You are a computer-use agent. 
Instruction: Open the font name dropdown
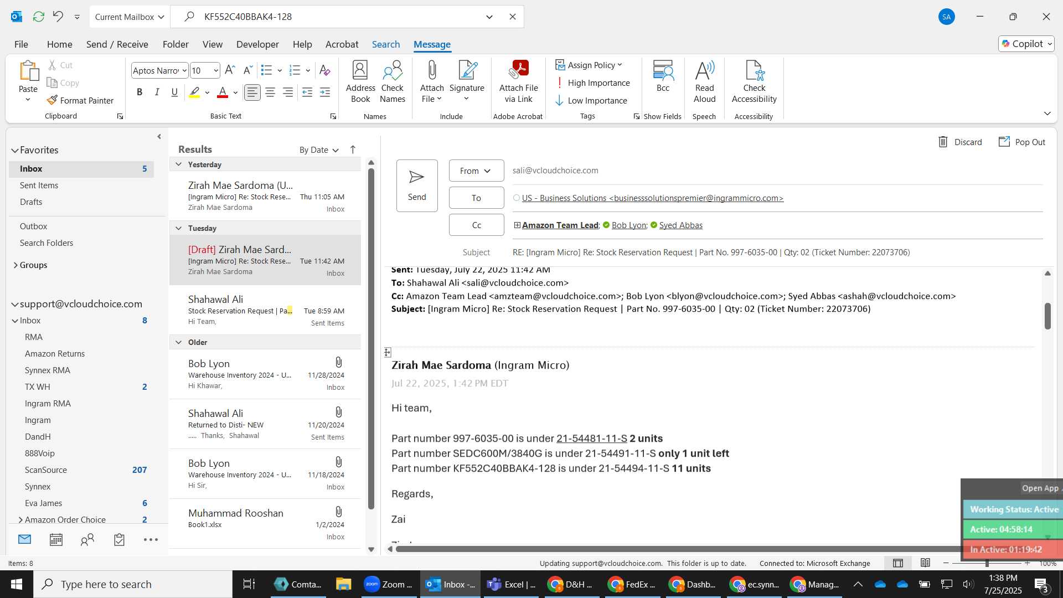point(184,70)
